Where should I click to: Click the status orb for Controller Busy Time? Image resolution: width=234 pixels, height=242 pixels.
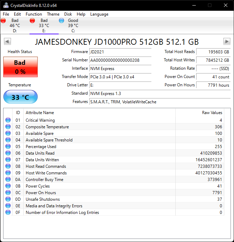(x=8, y=179)
